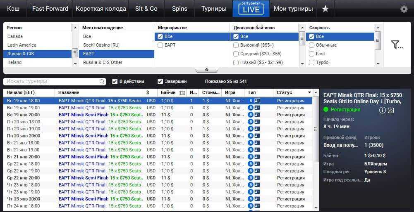Open the Sit & Go tab
Image resolution: width=414 pixels, height=212 pixels.
[x=146, y=9]
